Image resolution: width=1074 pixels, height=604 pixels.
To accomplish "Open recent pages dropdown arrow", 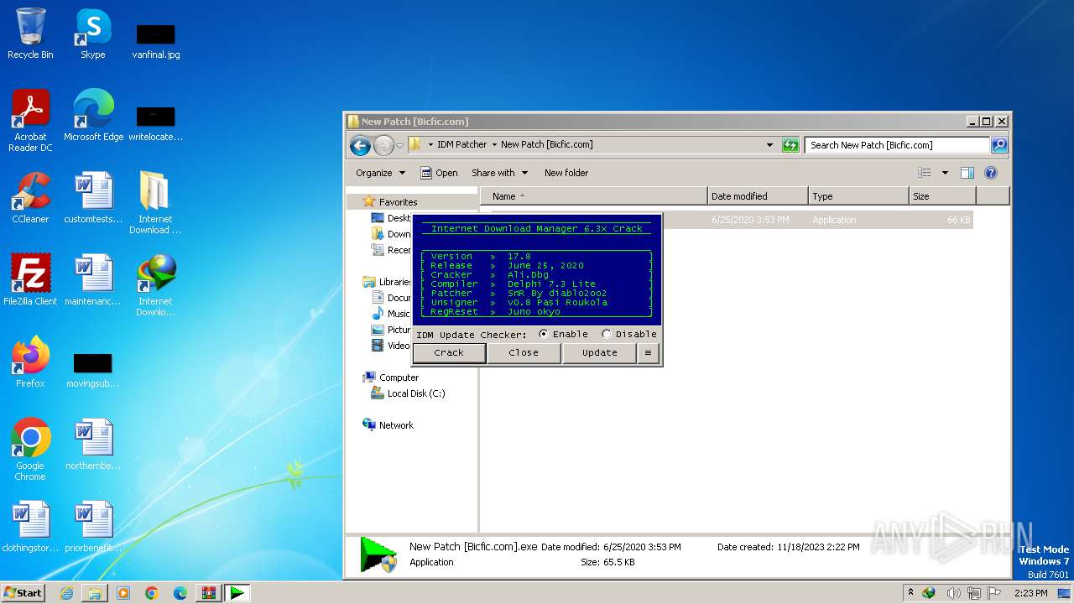I will (400, 145).
